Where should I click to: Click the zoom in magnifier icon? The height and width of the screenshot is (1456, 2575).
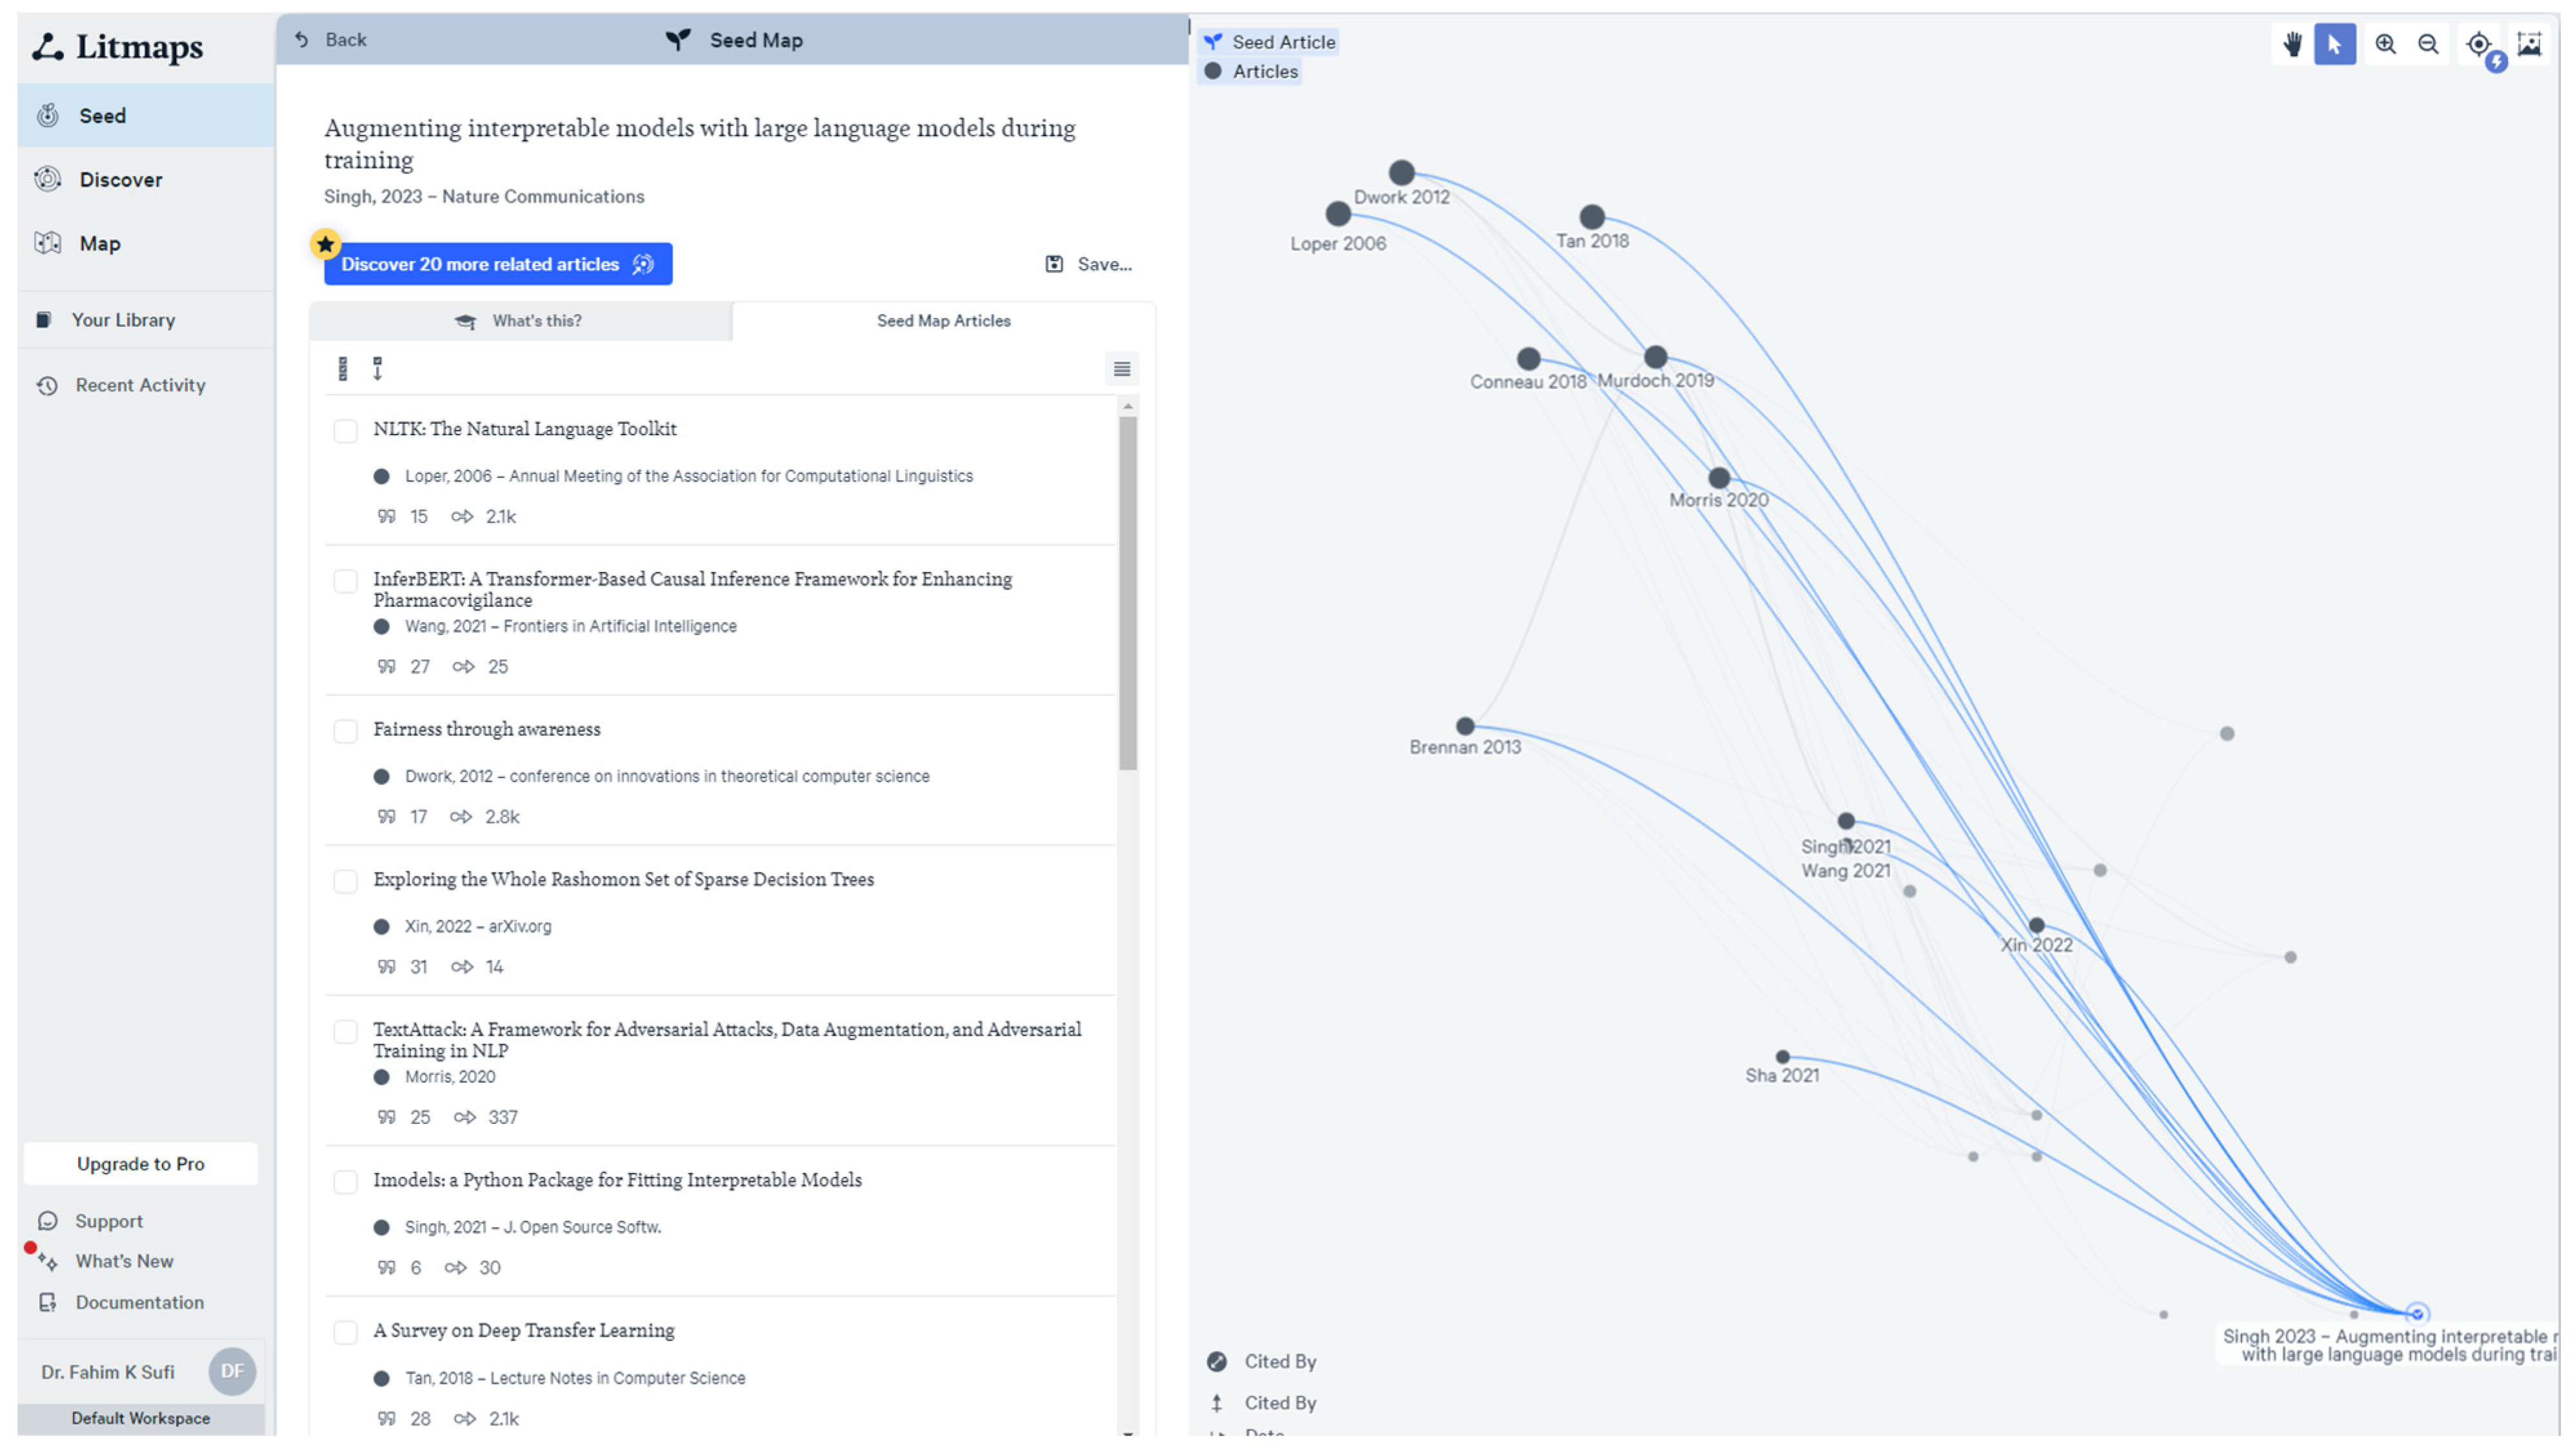[2385, 44]
